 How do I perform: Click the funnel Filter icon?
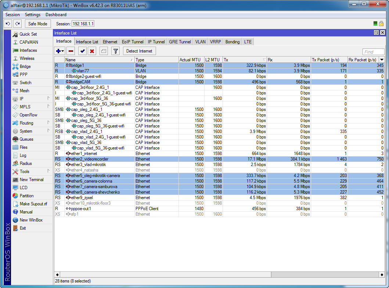116,51
